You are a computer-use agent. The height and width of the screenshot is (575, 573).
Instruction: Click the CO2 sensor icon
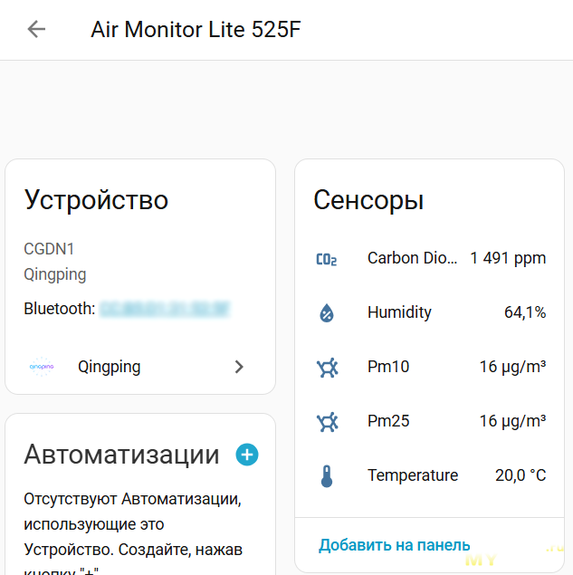327,259
